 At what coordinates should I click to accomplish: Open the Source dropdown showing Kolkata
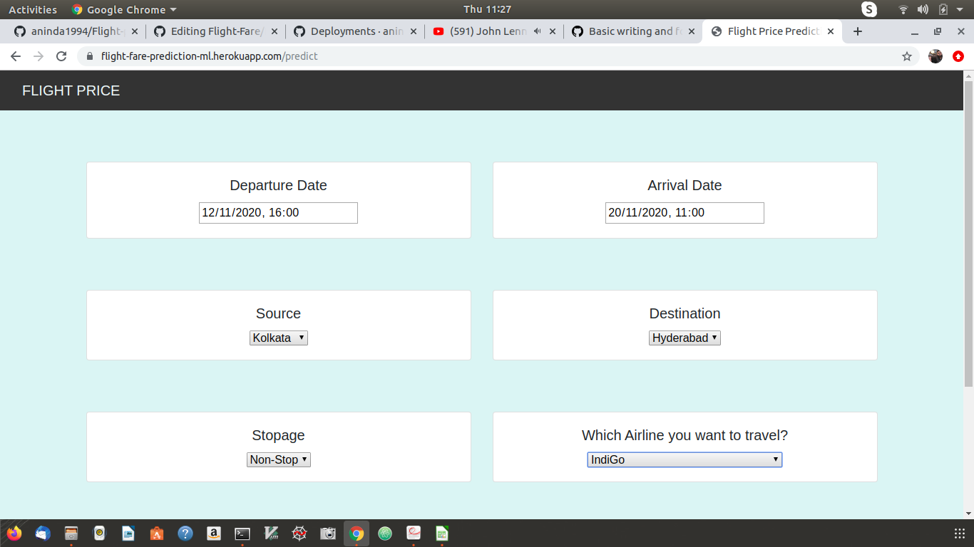click(x=278, y=337)
